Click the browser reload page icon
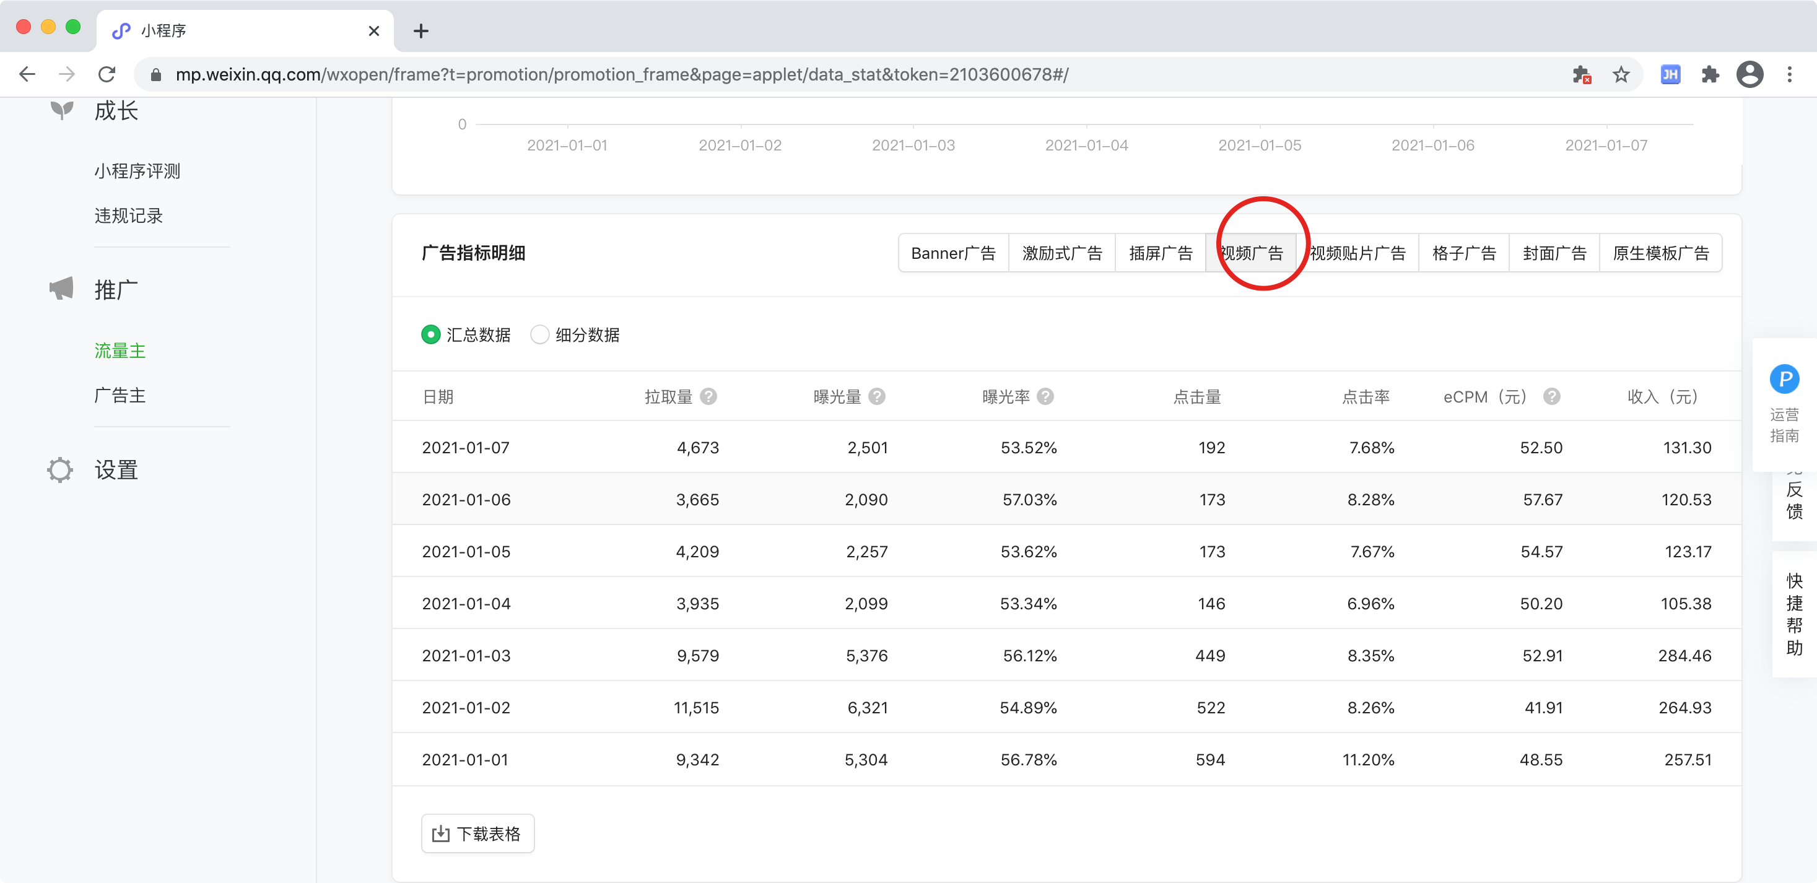Image resolution: width=1817 pixels, height=883 pixels. (x=107, y=74)
